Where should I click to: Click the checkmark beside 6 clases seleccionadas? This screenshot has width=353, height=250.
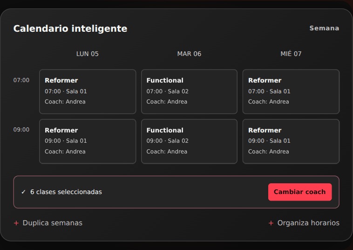(23, 192)
